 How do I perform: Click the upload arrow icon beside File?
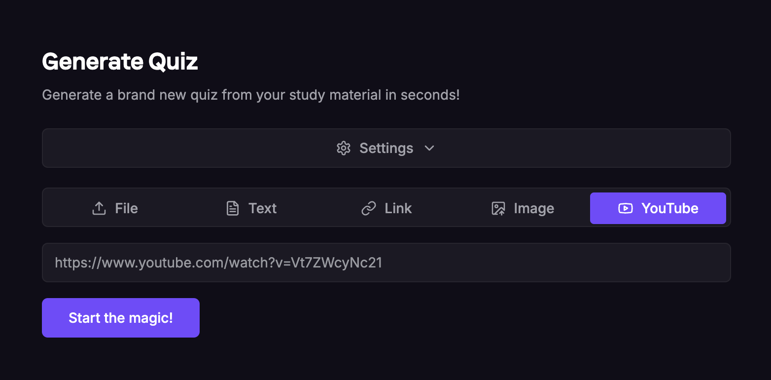pyautogui.click(x=99, y=208)
